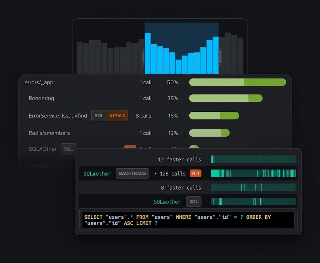Click the SQL badge beside SQL#Other

(68, 149)
